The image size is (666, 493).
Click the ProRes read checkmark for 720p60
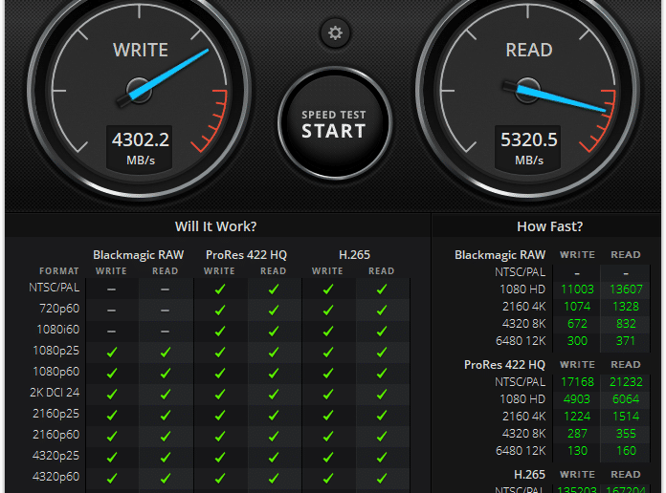(274, 311)
